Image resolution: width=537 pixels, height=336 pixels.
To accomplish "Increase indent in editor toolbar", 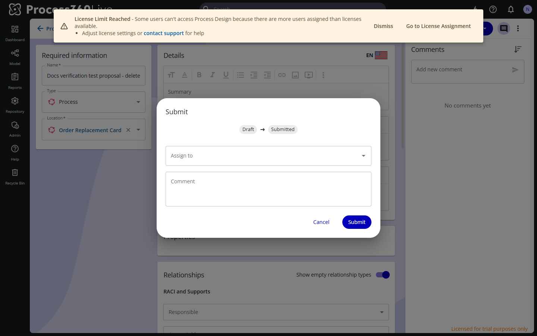I will pos(254,75).
